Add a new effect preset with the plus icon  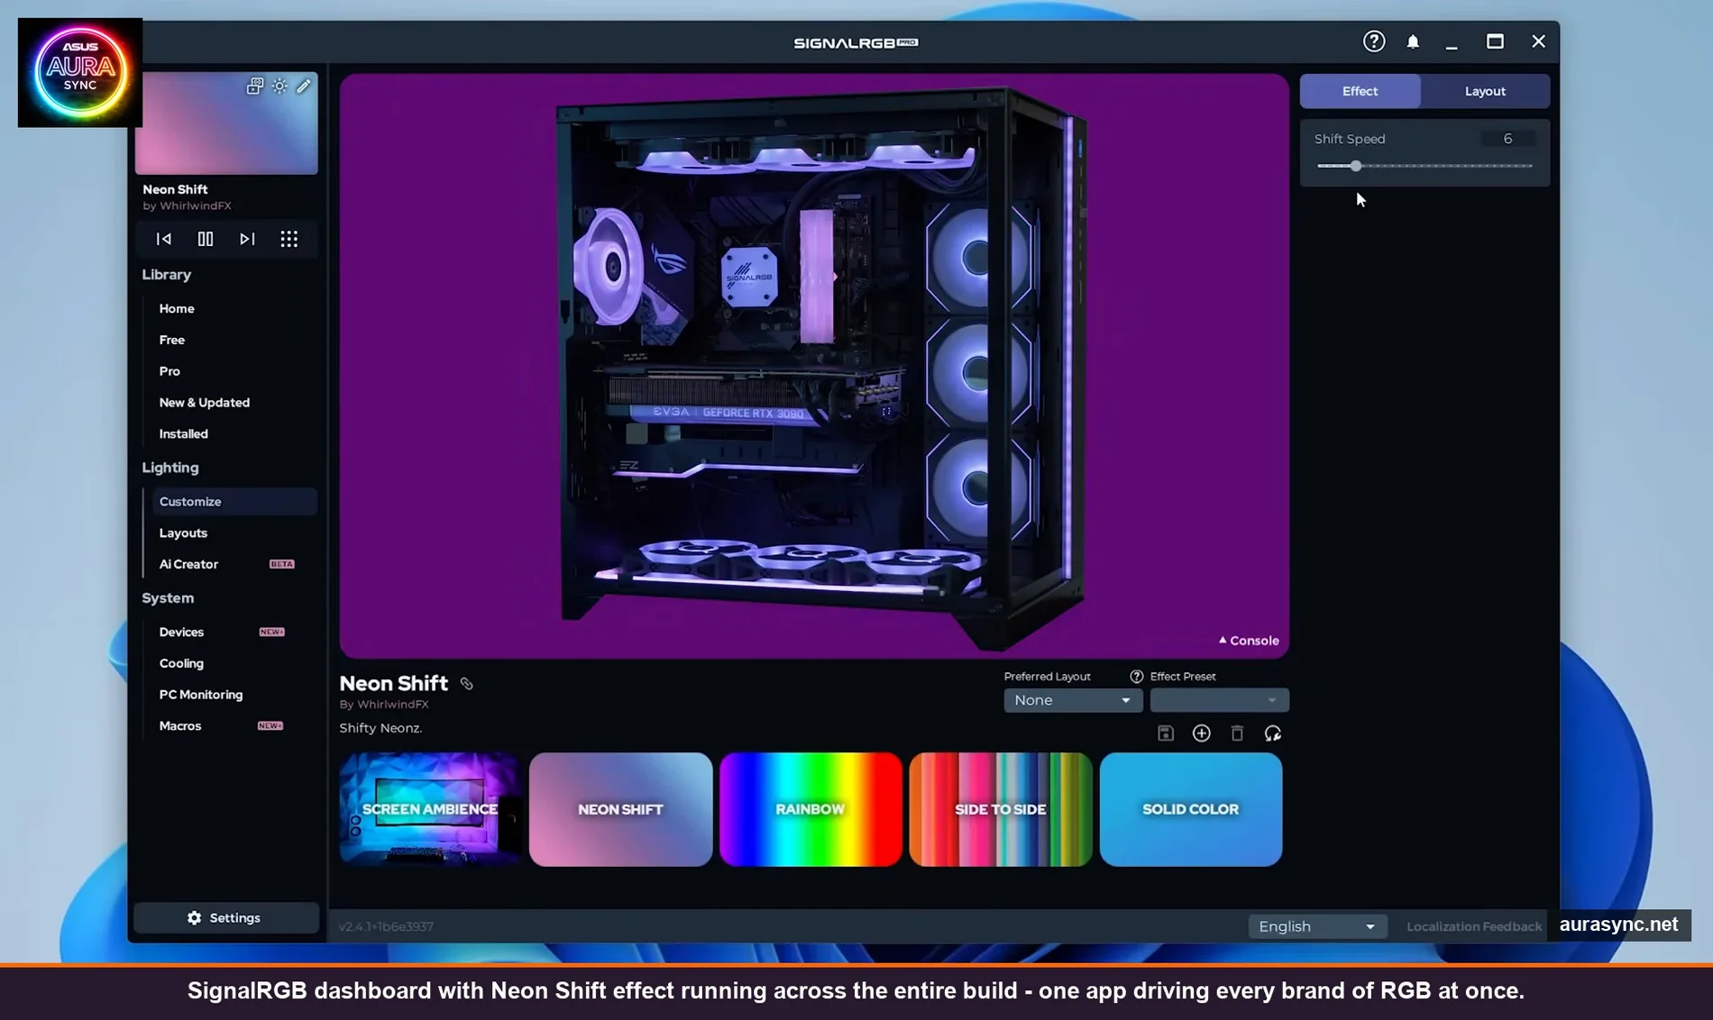1202,733
